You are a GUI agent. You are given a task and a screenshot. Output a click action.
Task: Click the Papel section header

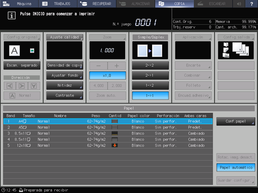click(x=129, y=108)
